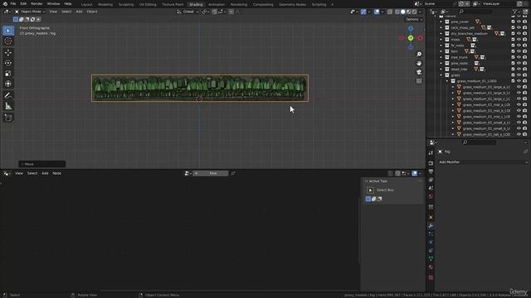Select the Add Cube tool
The height and width of the screenshot is (298, 531).
click(x=8, y=118)
